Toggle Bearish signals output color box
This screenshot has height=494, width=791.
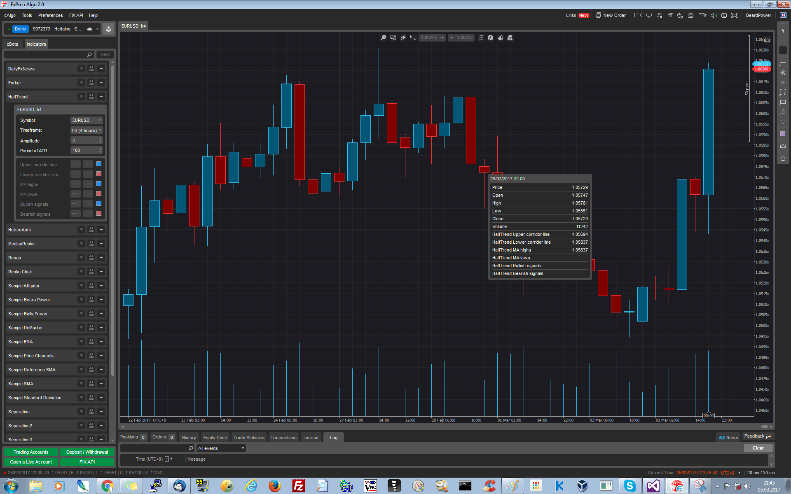click(x=99, y=214)
